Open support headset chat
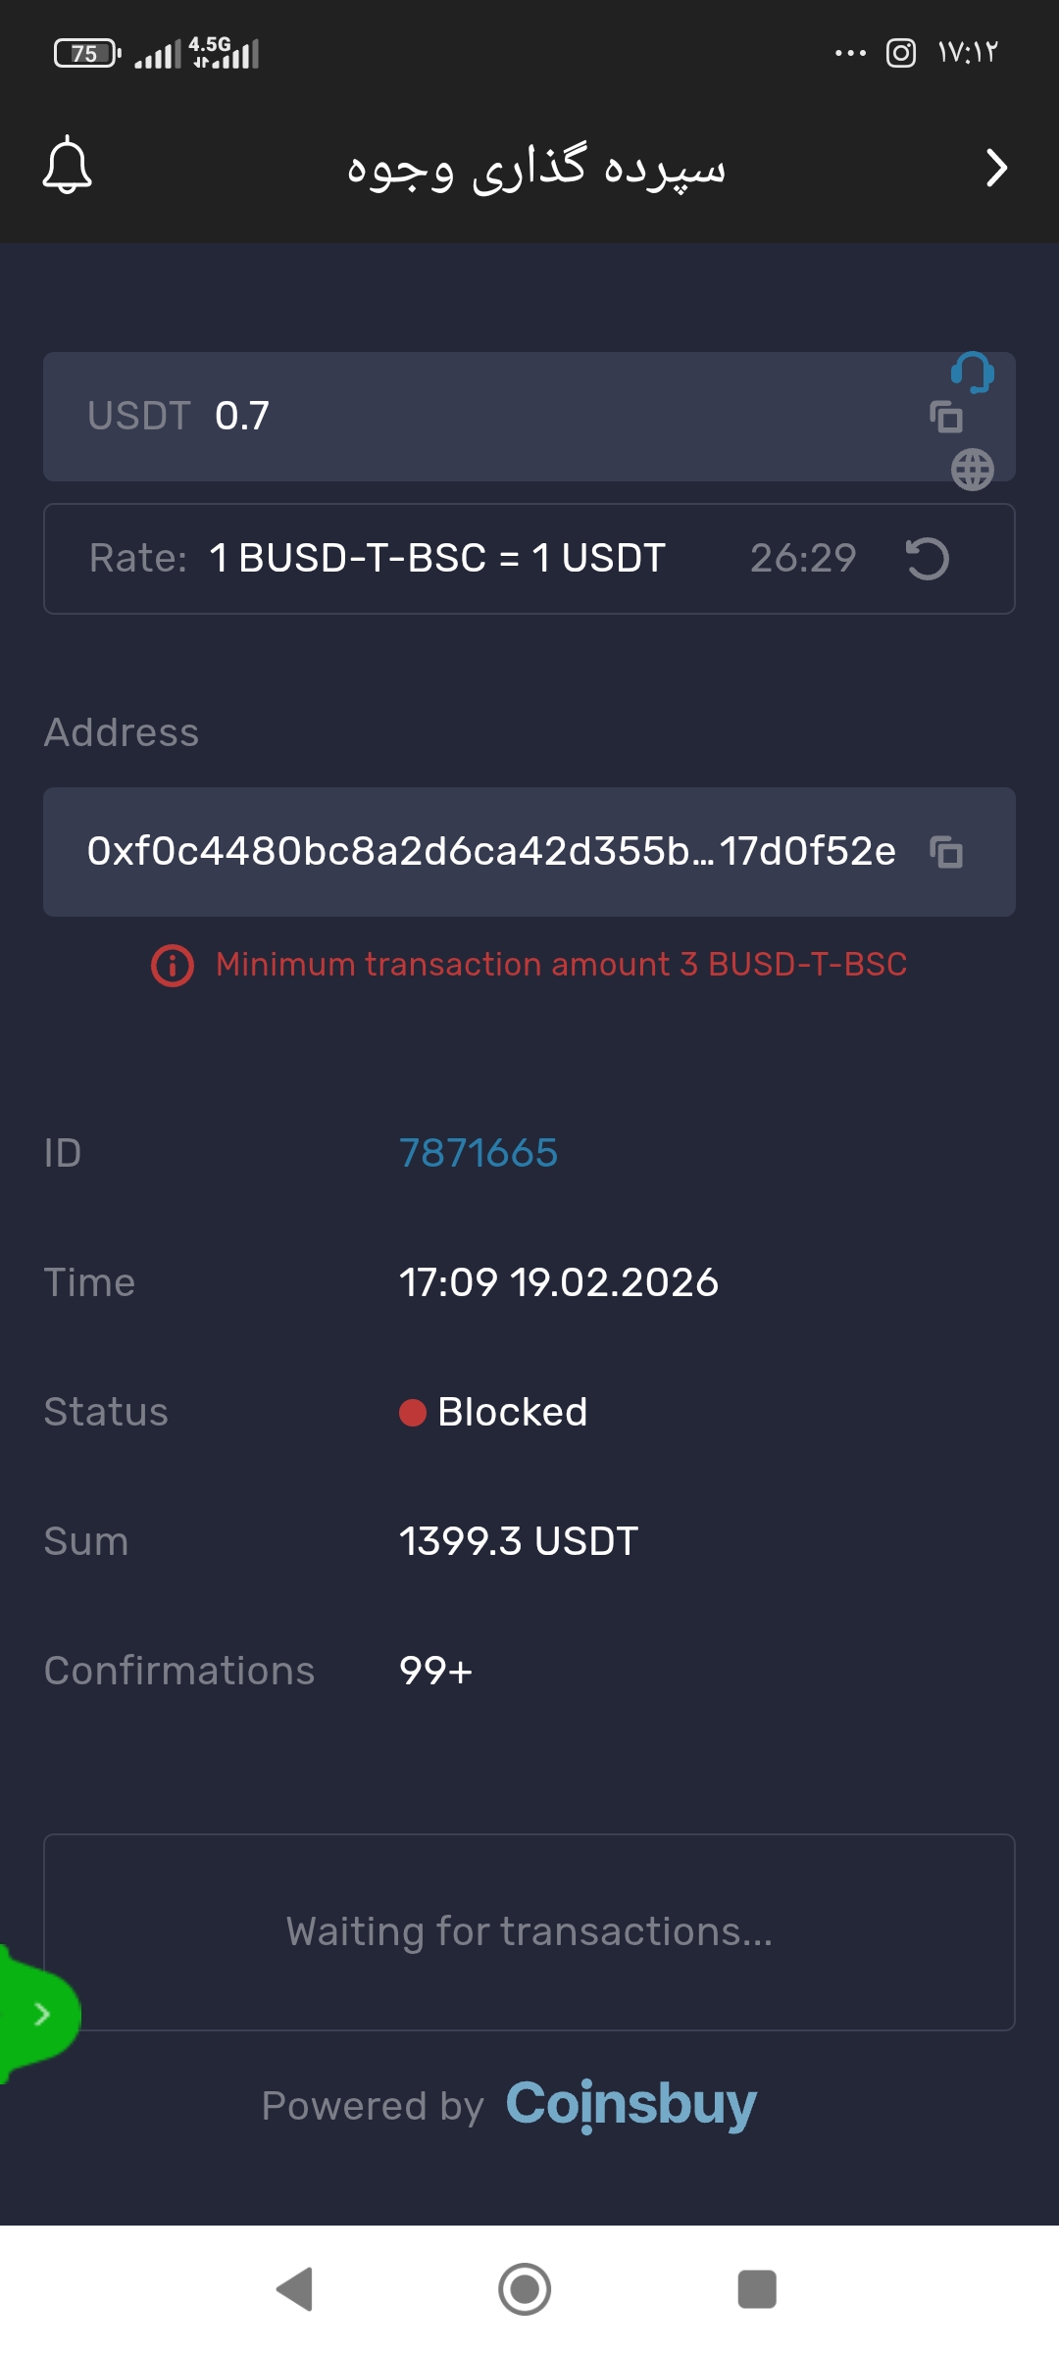The width and height of the screenshot is (1059, 2353). point(972,373)
